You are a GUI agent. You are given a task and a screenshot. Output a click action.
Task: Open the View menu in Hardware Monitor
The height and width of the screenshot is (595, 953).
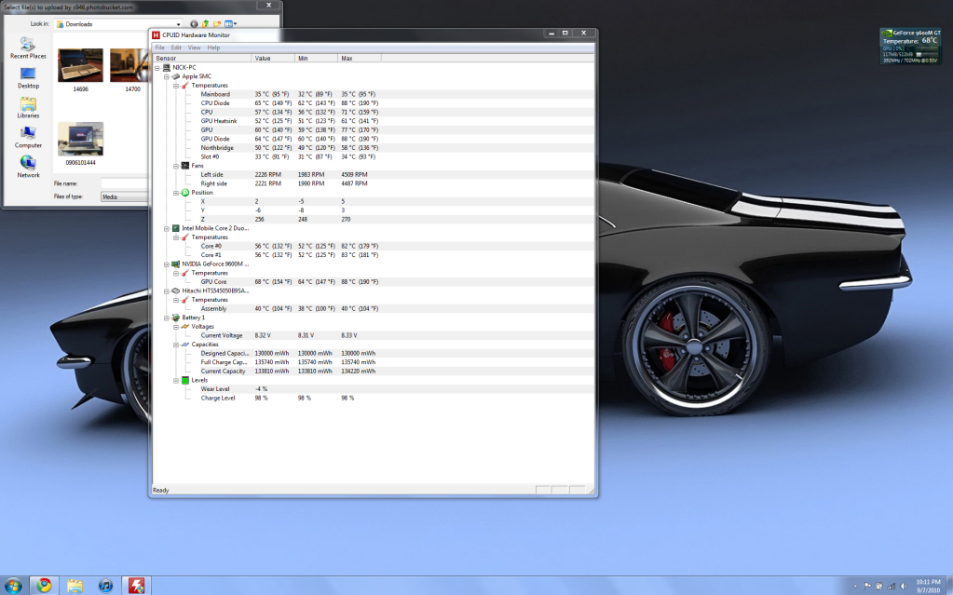point(195,47)
